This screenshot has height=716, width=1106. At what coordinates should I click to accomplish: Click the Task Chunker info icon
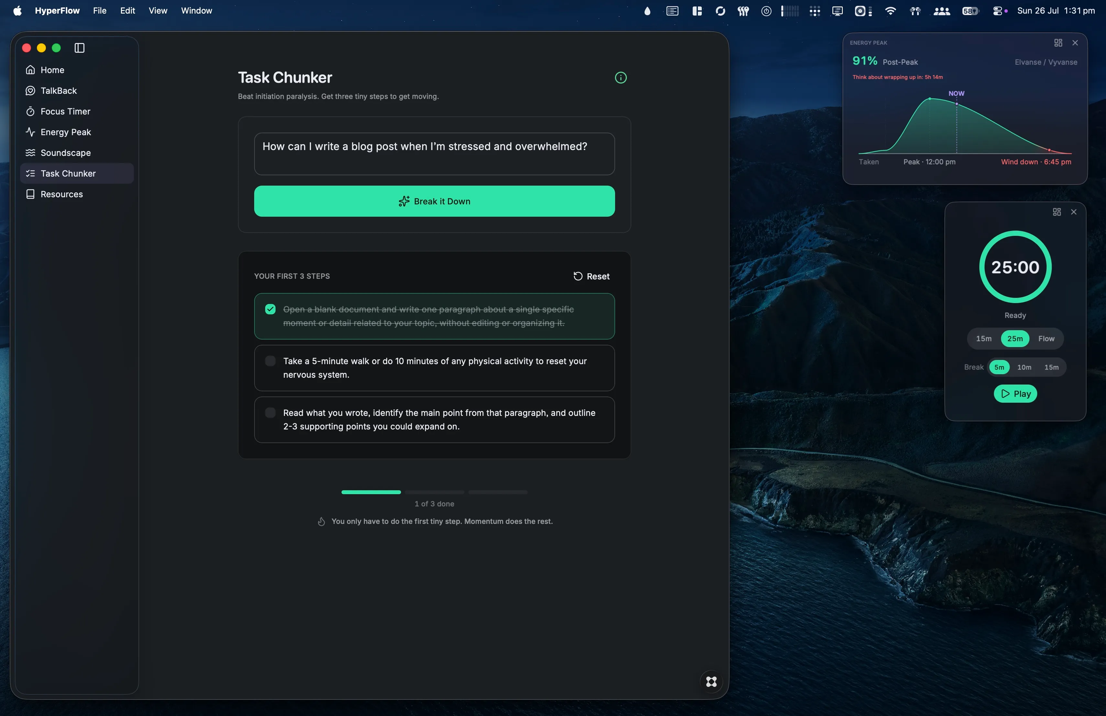[620, 78]
